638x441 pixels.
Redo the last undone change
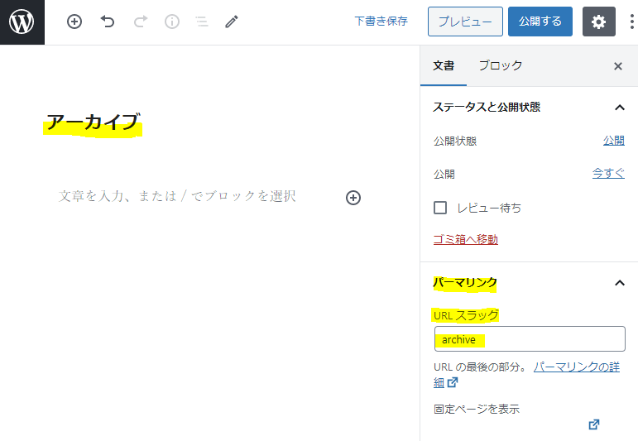(141, 22)
